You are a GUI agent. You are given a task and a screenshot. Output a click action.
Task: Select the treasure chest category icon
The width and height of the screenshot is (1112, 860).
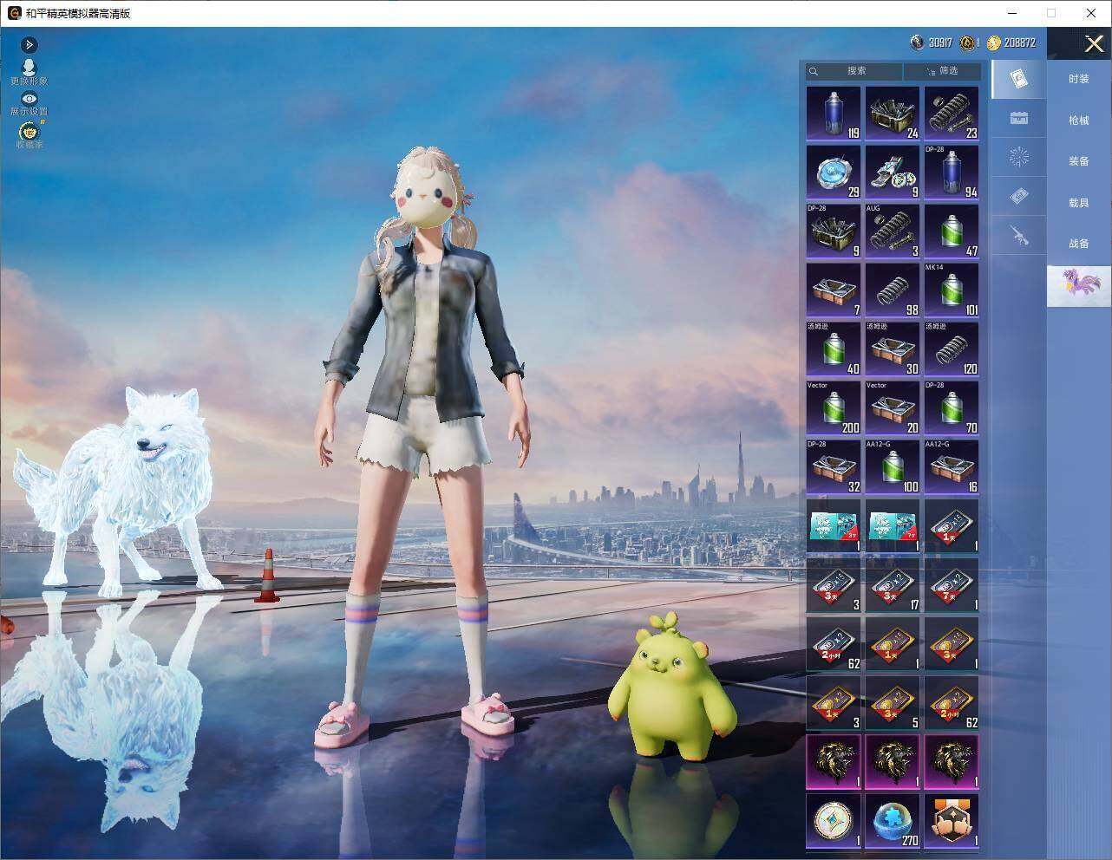tap(1019, 118)
